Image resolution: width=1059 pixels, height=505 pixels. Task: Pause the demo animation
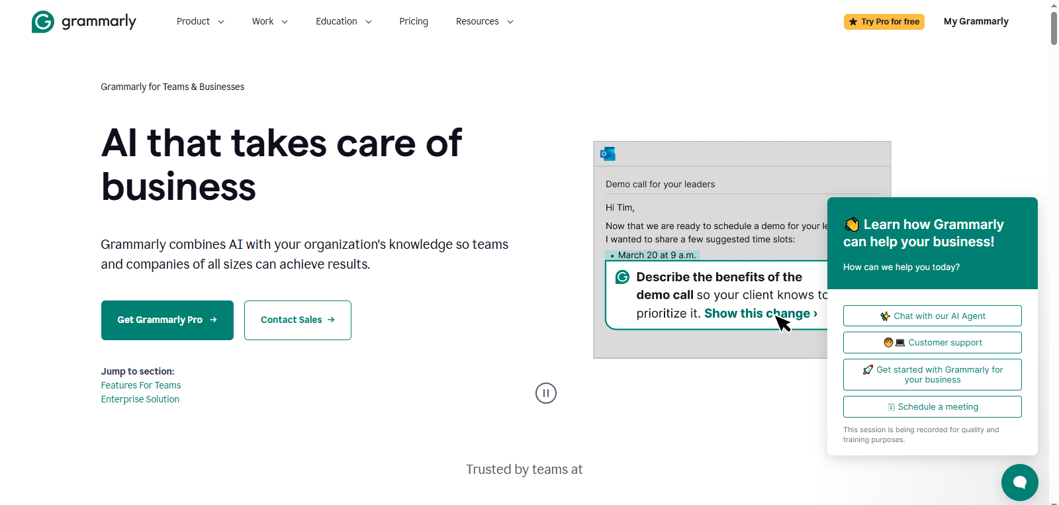click(x=546, y=393)
